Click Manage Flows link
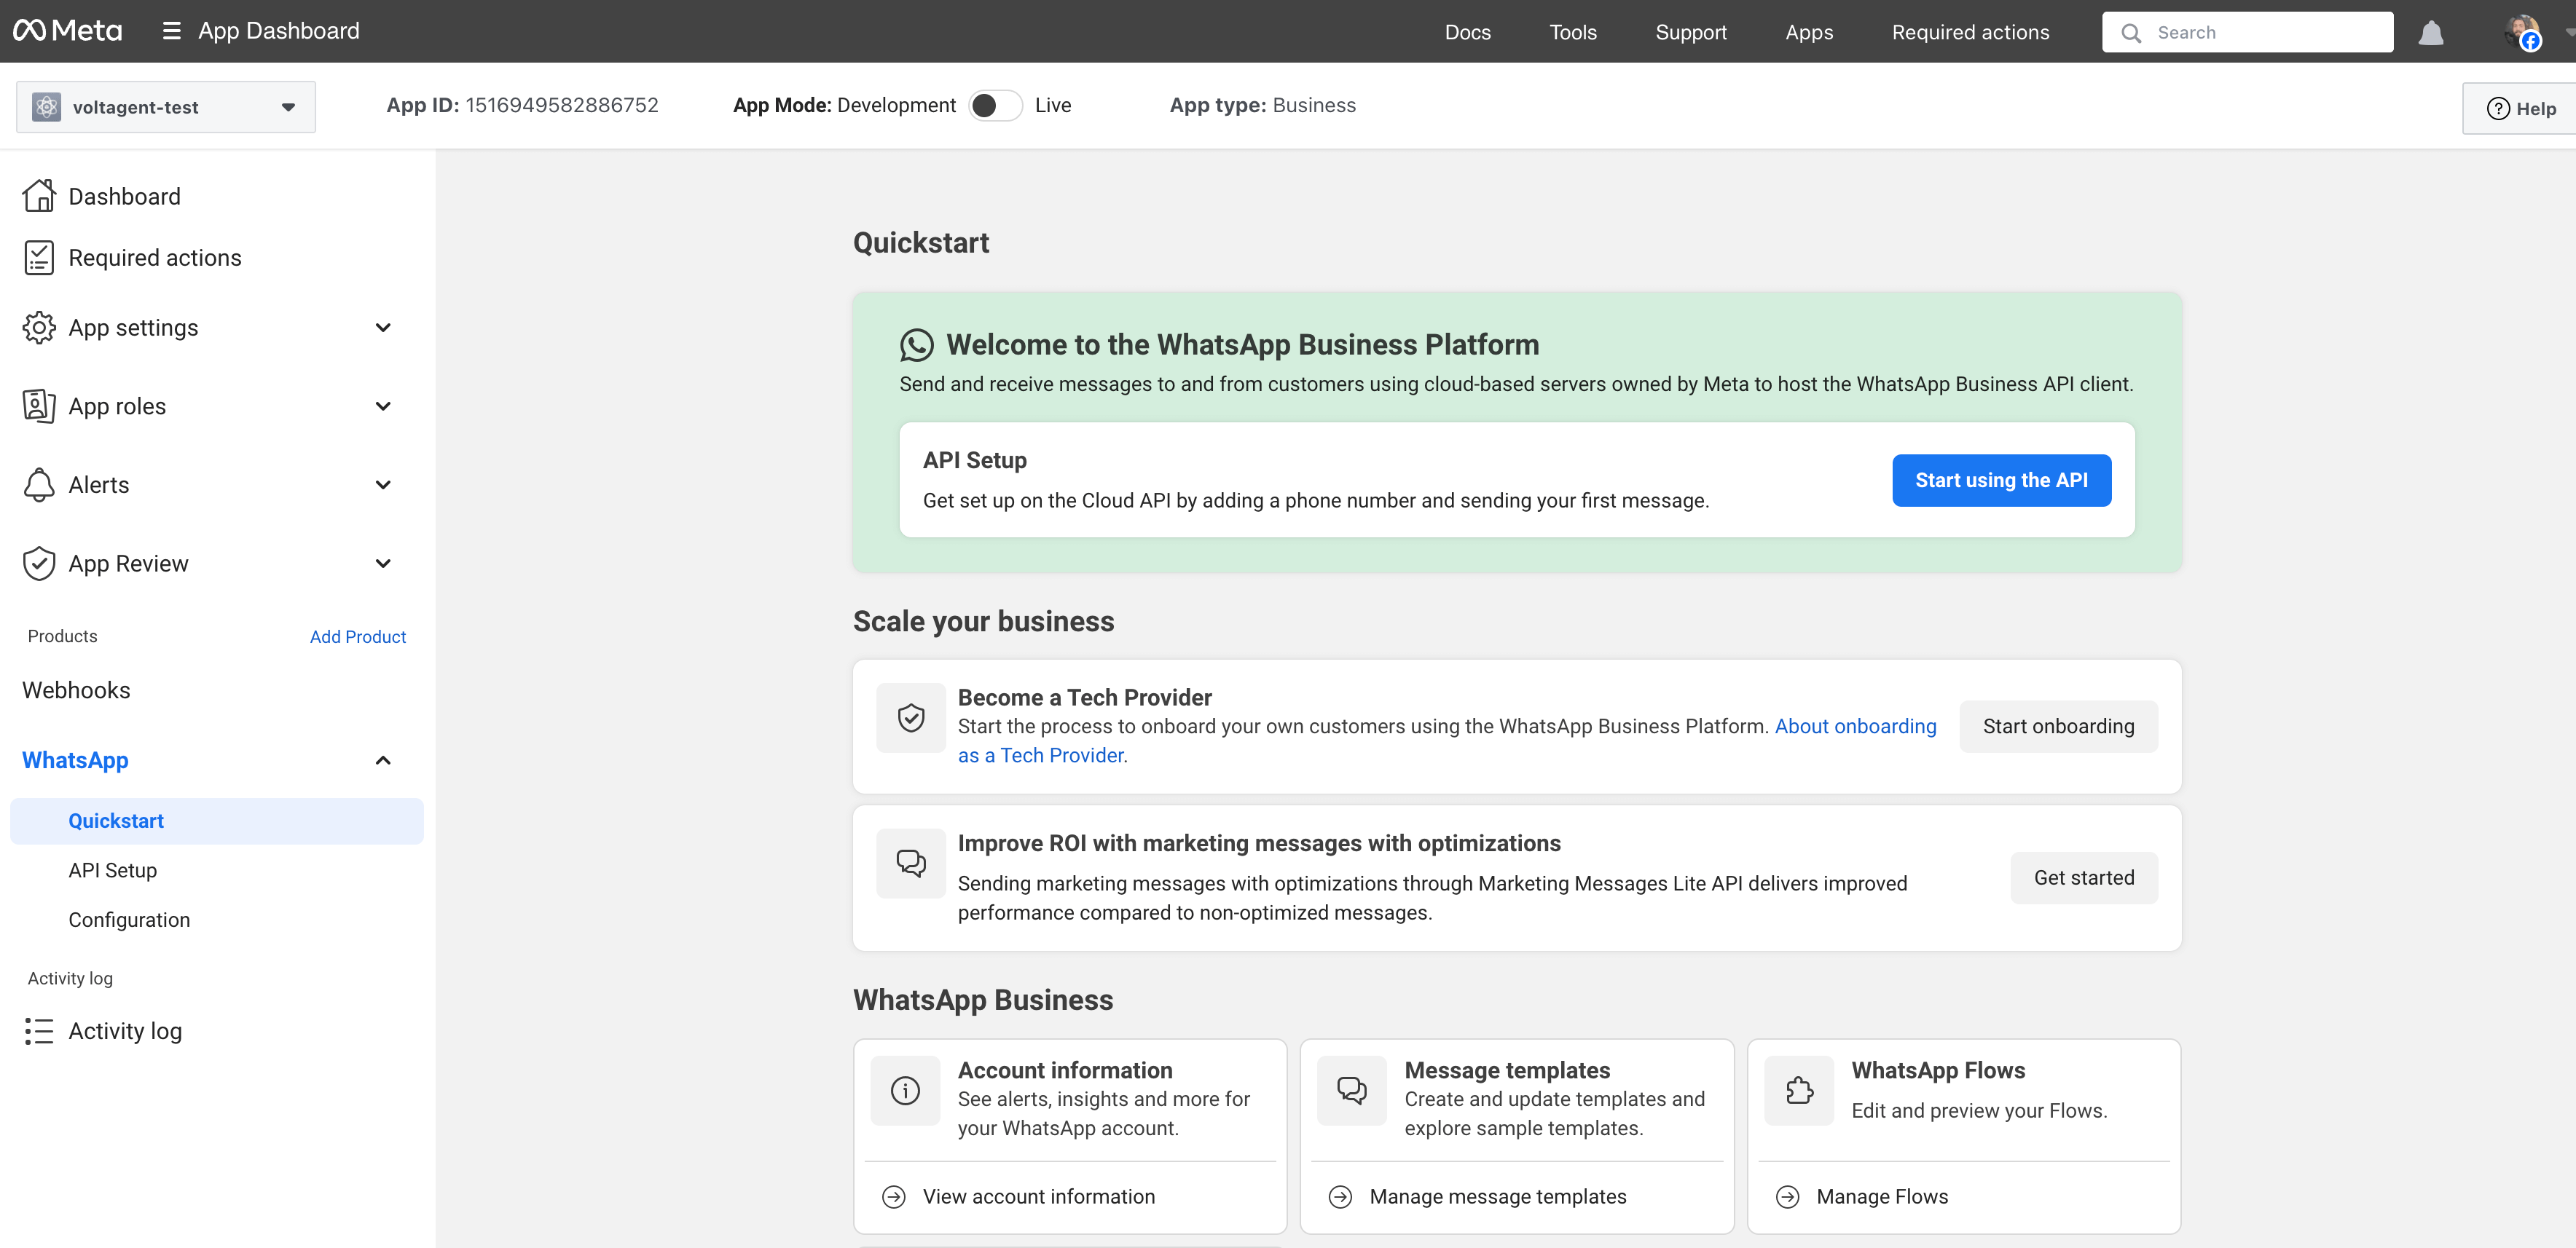The width and height of the screenshot is (2576, 1248). tap(1883, 1197)
